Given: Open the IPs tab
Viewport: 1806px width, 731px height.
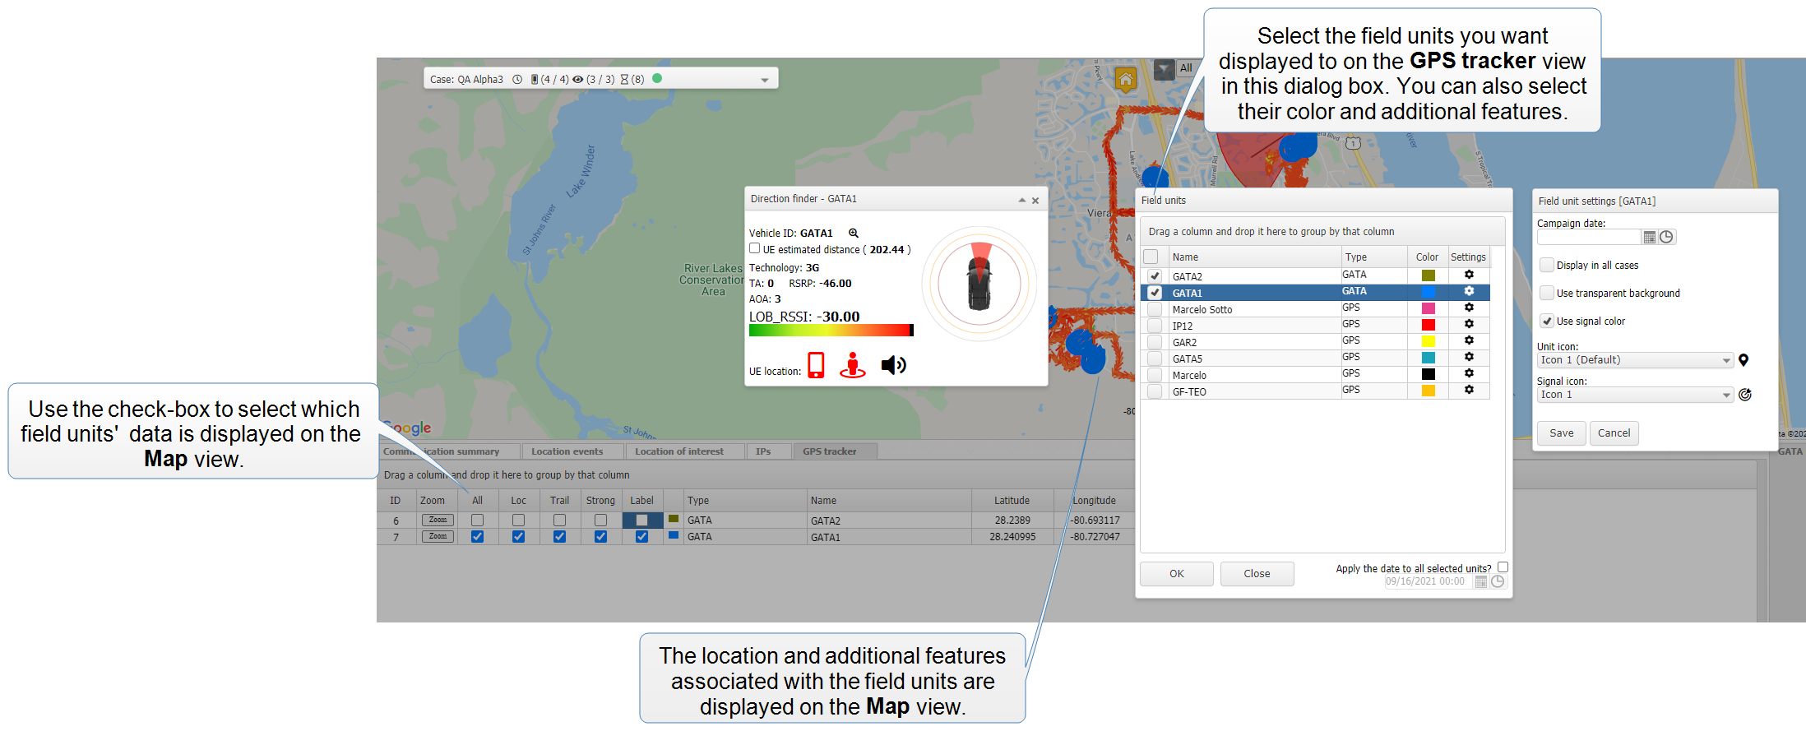Looking at the screenshot, I should coord(763,451).
